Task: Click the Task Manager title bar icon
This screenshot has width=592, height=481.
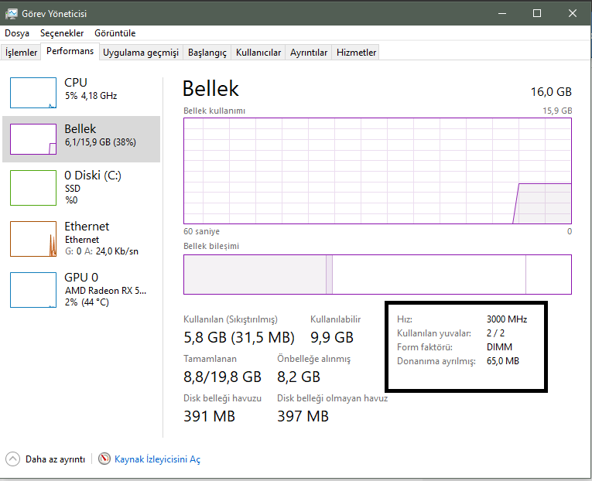Action: pos(12,13)
